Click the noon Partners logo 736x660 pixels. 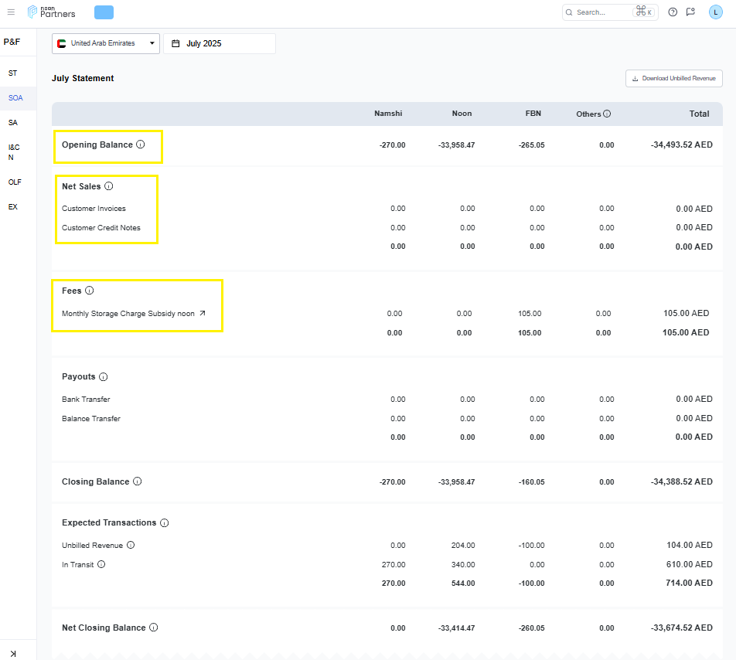pos(51,12)
